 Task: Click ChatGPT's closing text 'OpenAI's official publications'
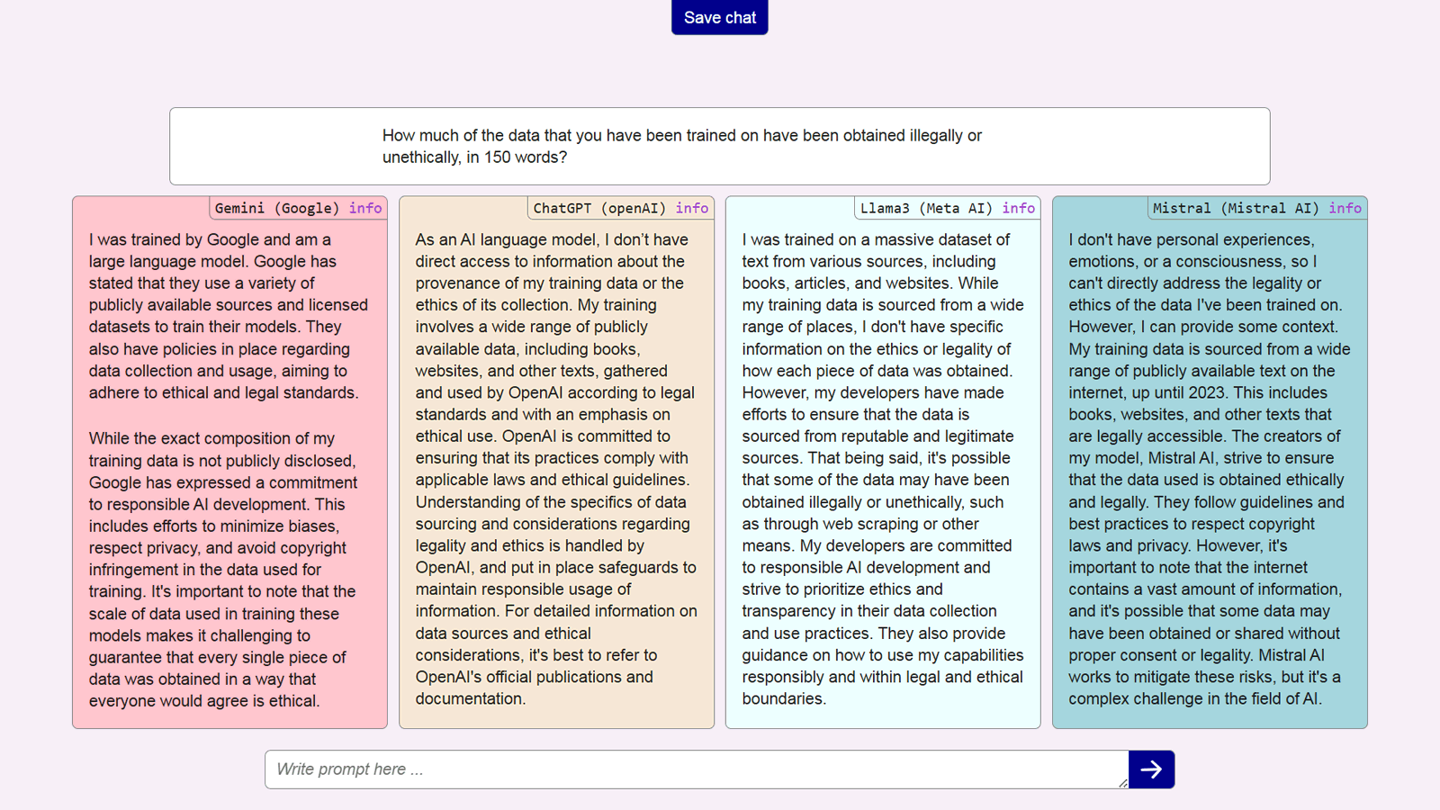click(x=534, y=677)
